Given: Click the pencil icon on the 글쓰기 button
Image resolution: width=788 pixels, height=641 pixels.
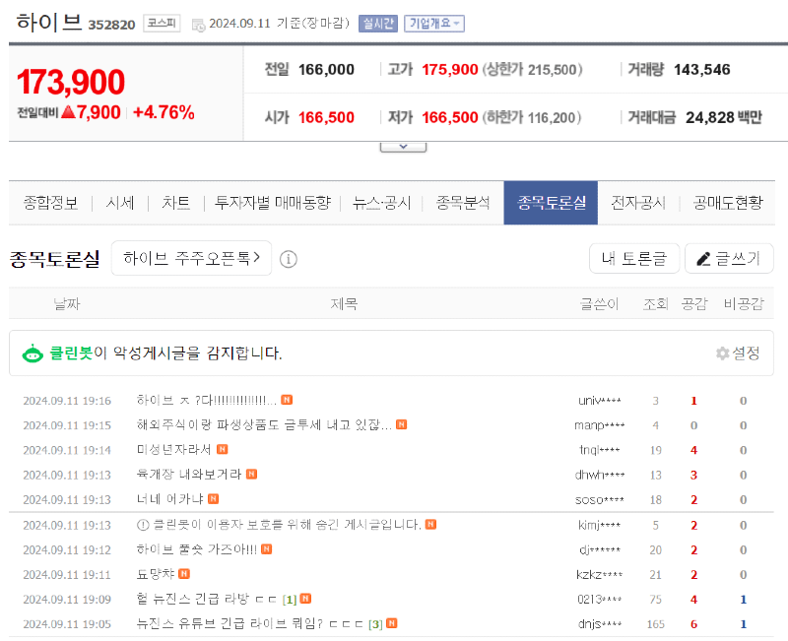Looking at the screenshot, I should (x=703, y=259).
